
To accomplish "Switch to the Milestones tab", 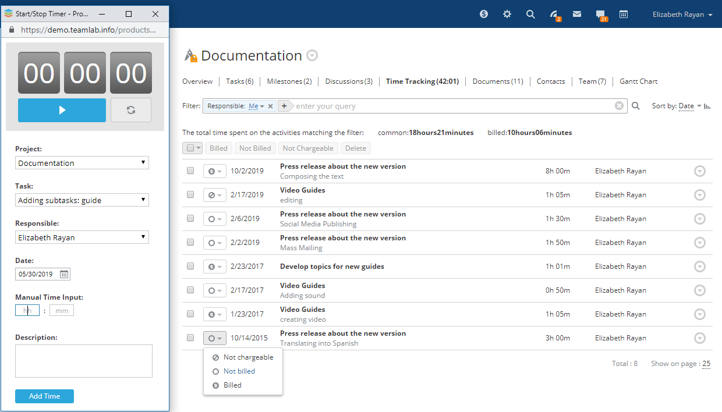I will click(x=289, y=81).
